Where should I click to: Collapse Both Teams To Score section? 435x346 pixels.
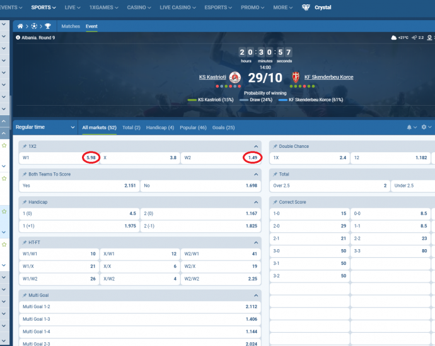click(256, 174)
